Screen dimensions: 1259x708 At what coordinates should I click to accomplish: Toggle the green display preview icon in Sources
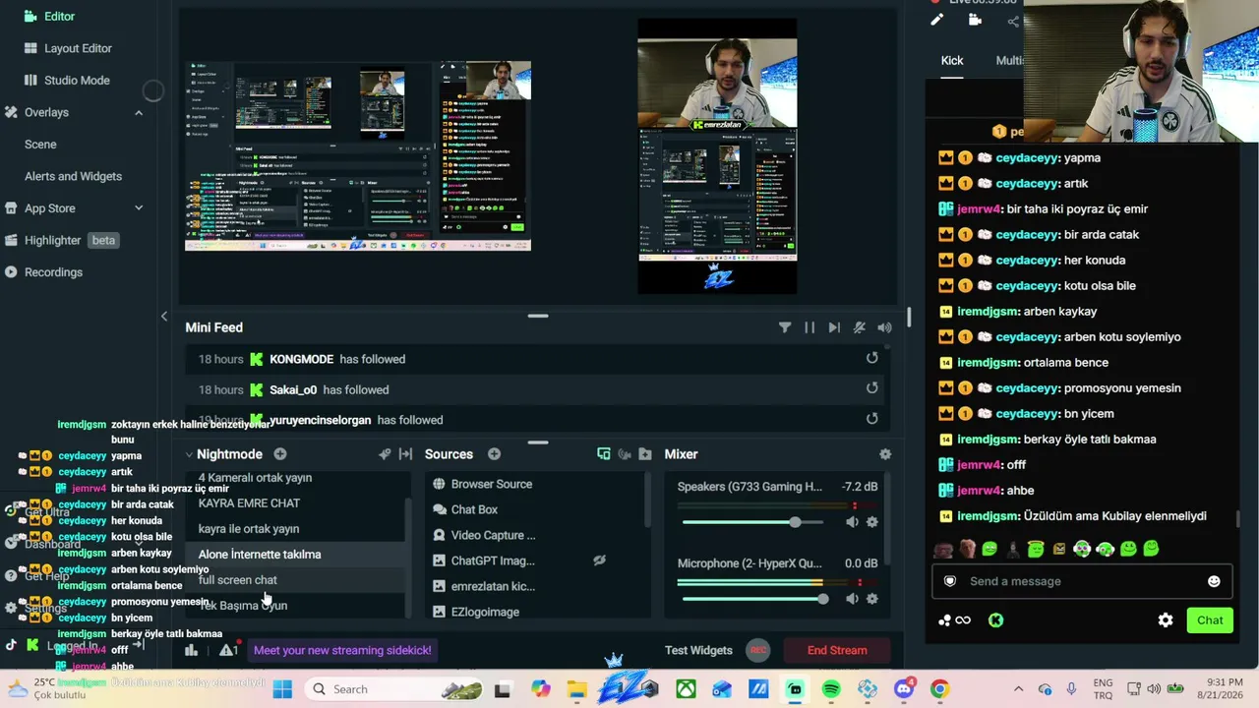pyautogui.click(x=604, y=454)
